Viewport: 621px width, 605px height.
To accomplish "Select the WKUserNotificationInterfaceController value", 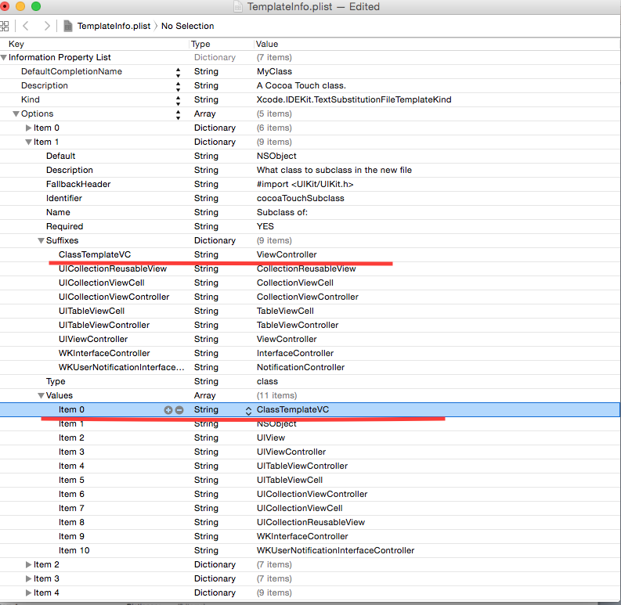I will pos(335,550).
